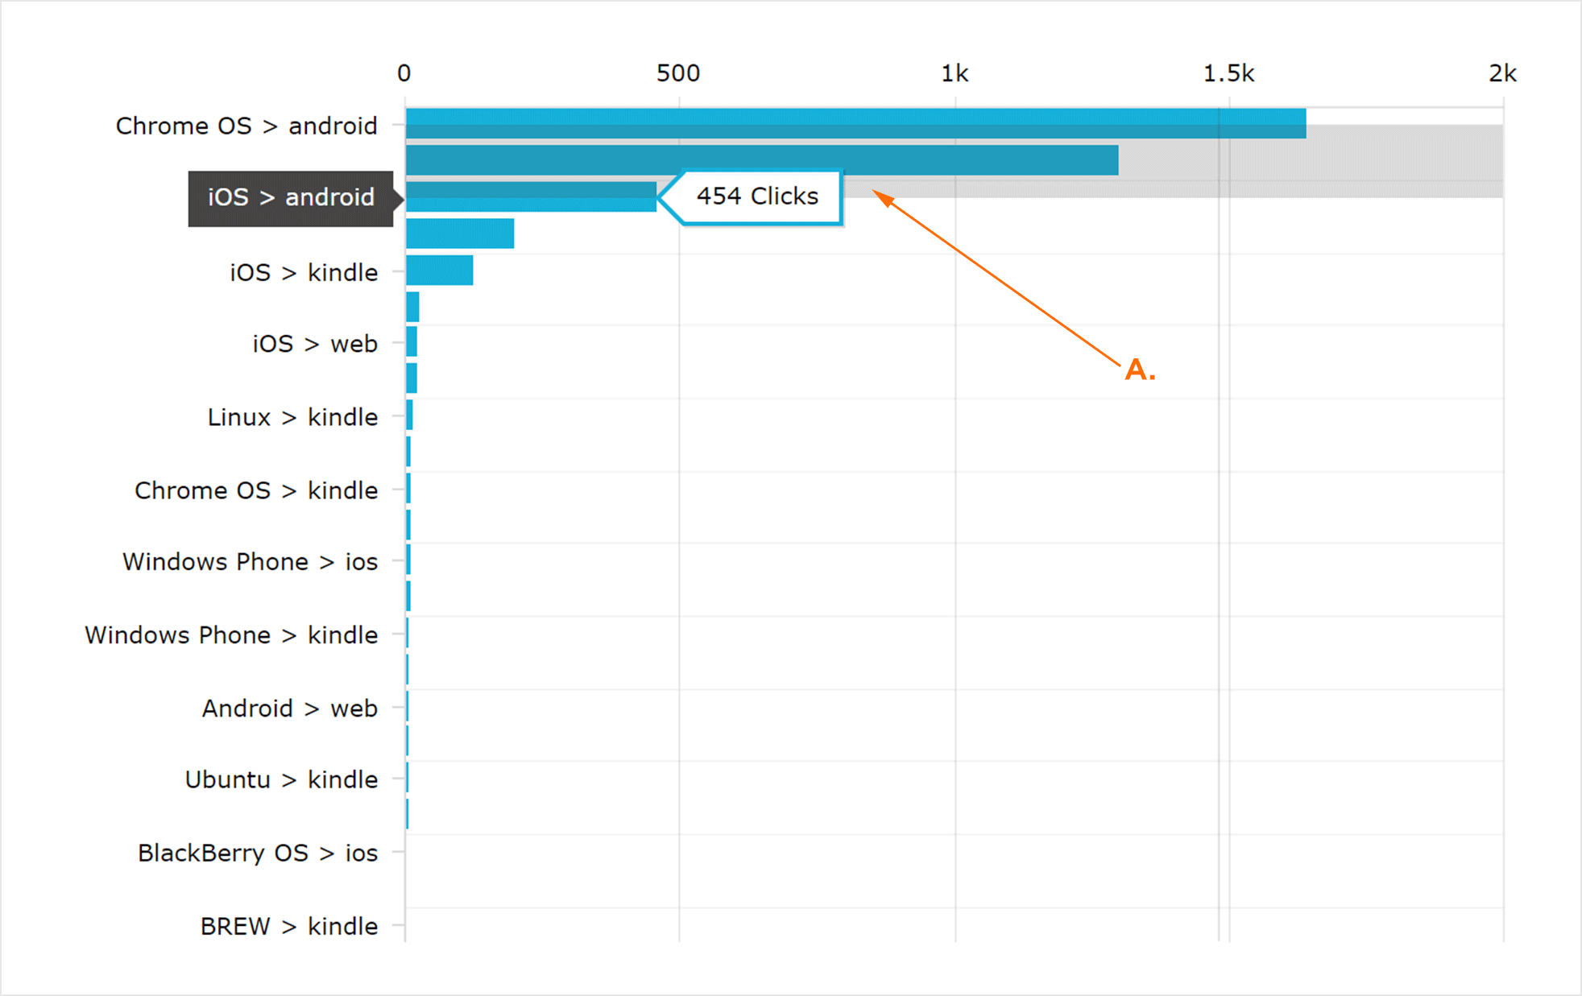
Task: Click the iOS > kindle label
Action: pos(304,273)
